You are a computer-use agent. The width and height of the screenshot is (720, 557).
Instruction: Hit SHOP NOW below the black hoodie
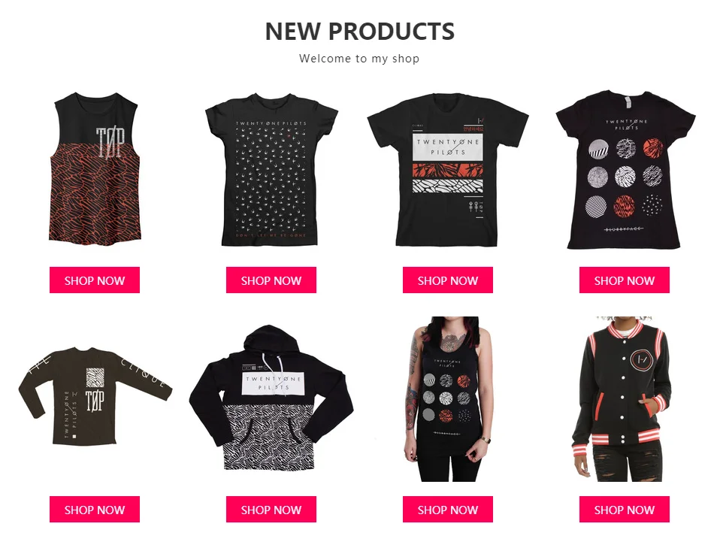(271, 509)
